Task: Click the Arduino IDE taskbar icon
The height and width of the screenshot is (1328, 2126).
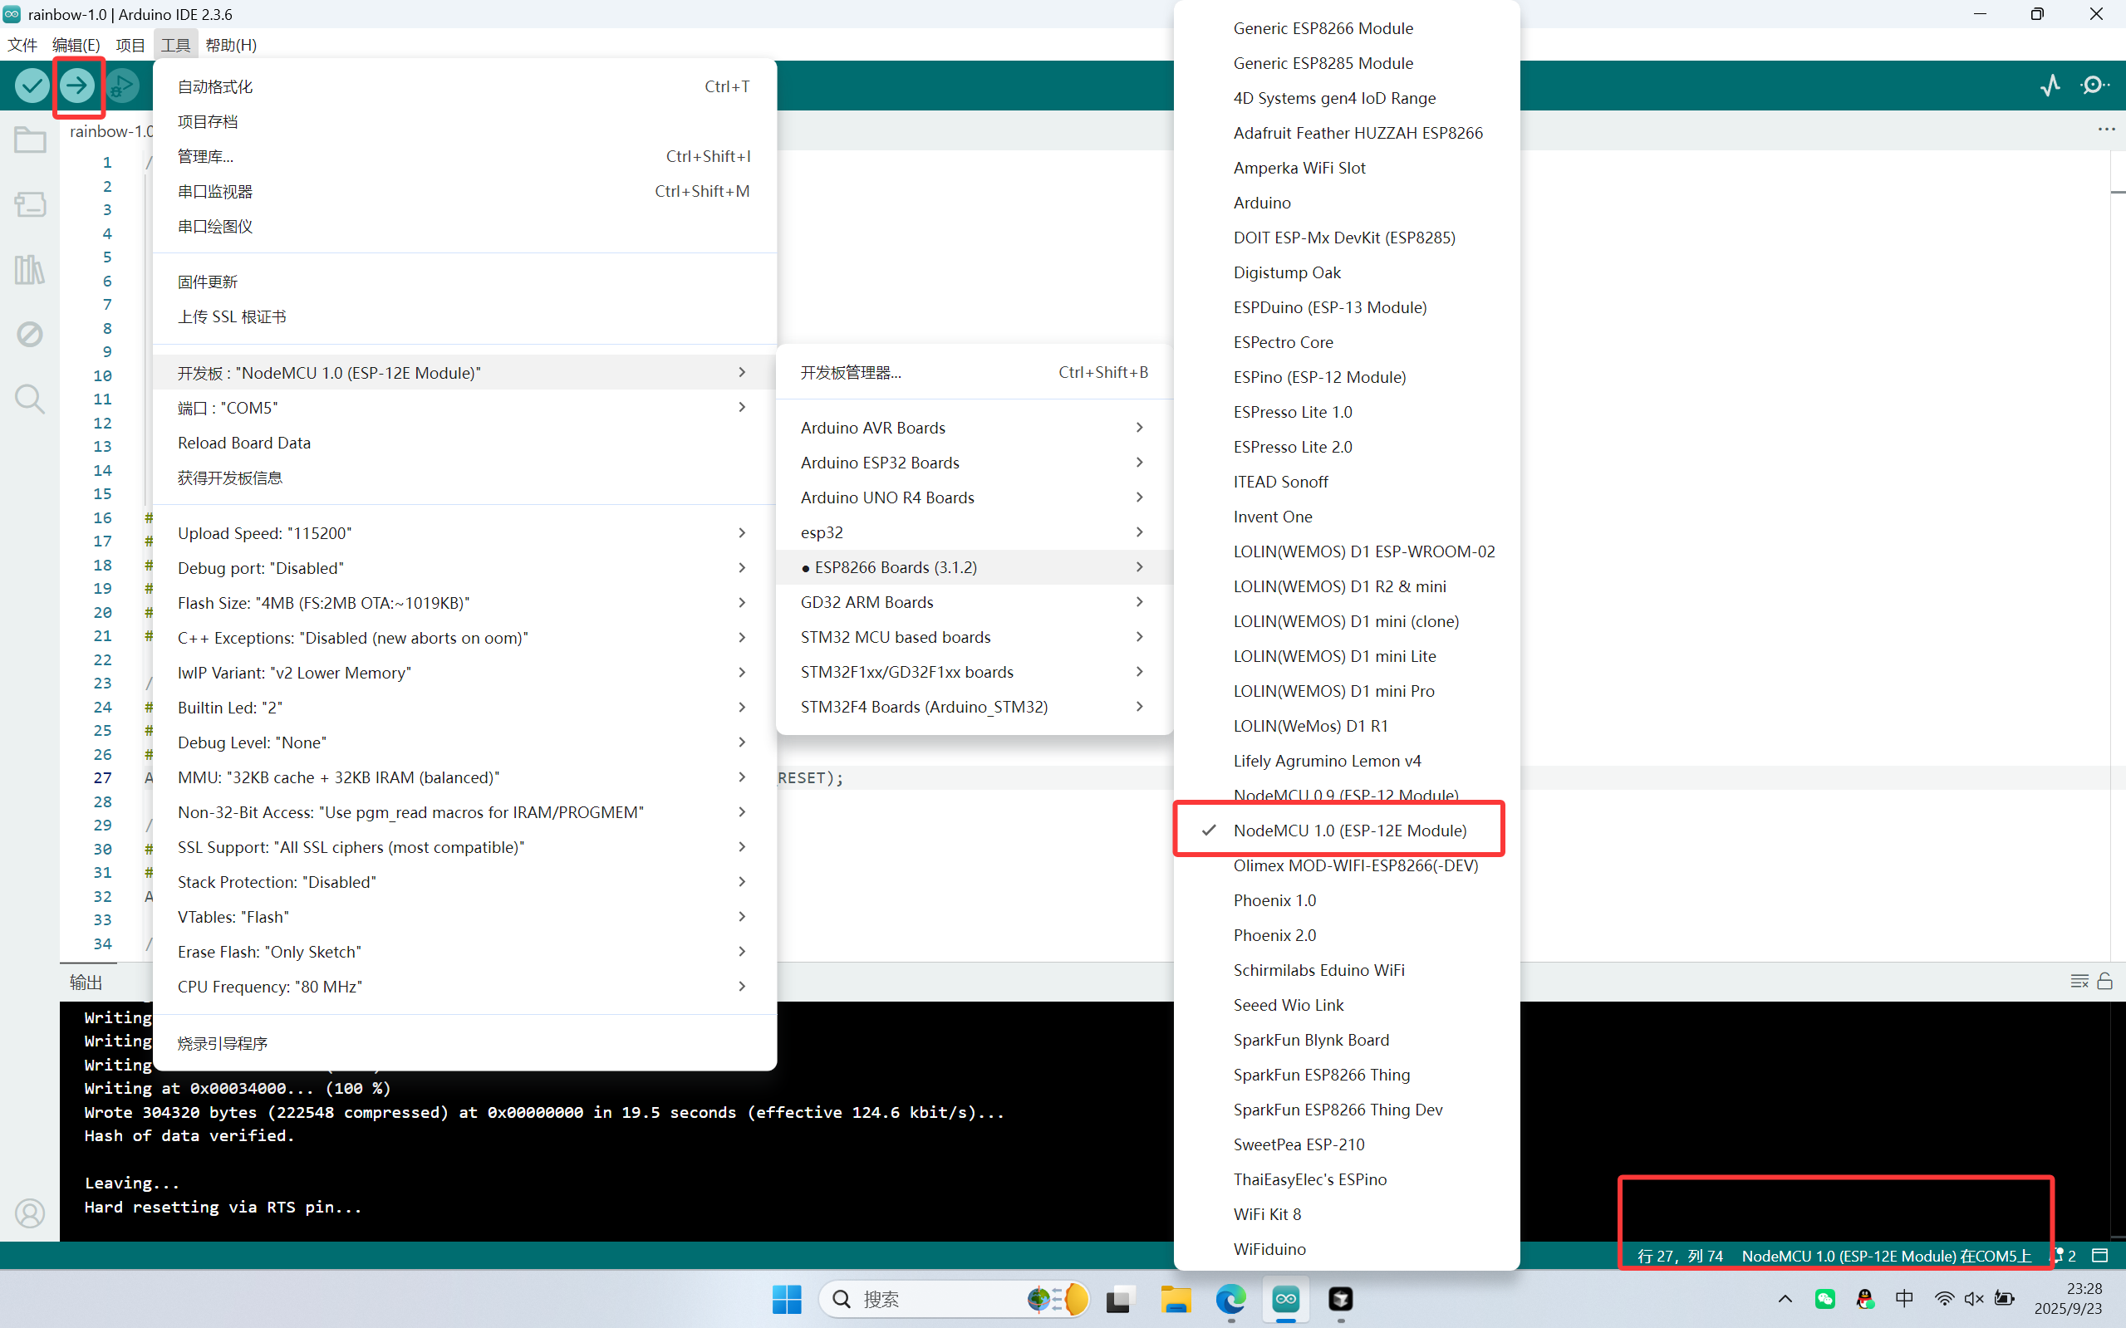Action: coord(1286,1299)
